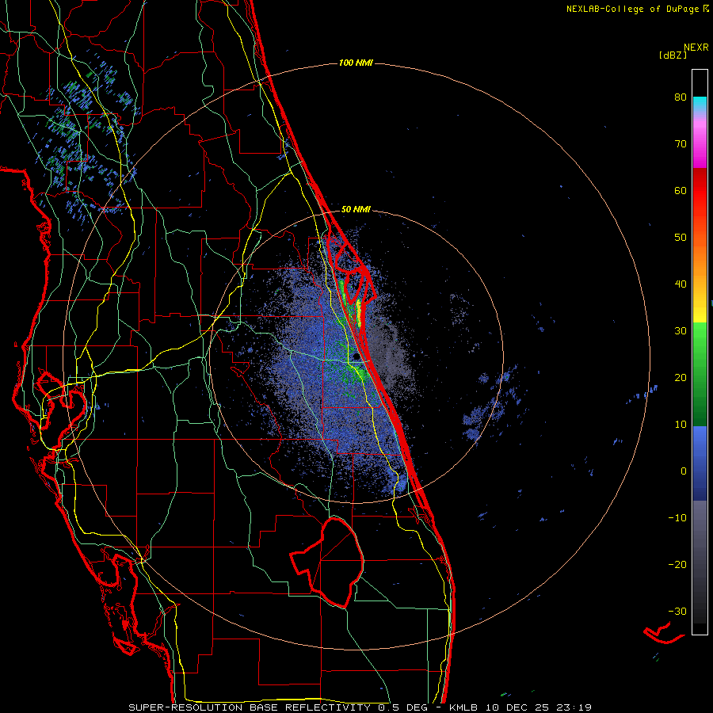713x713 pixels.
Task: Click the 30 dBZ scale value
Action: click(x=681, y=331)
